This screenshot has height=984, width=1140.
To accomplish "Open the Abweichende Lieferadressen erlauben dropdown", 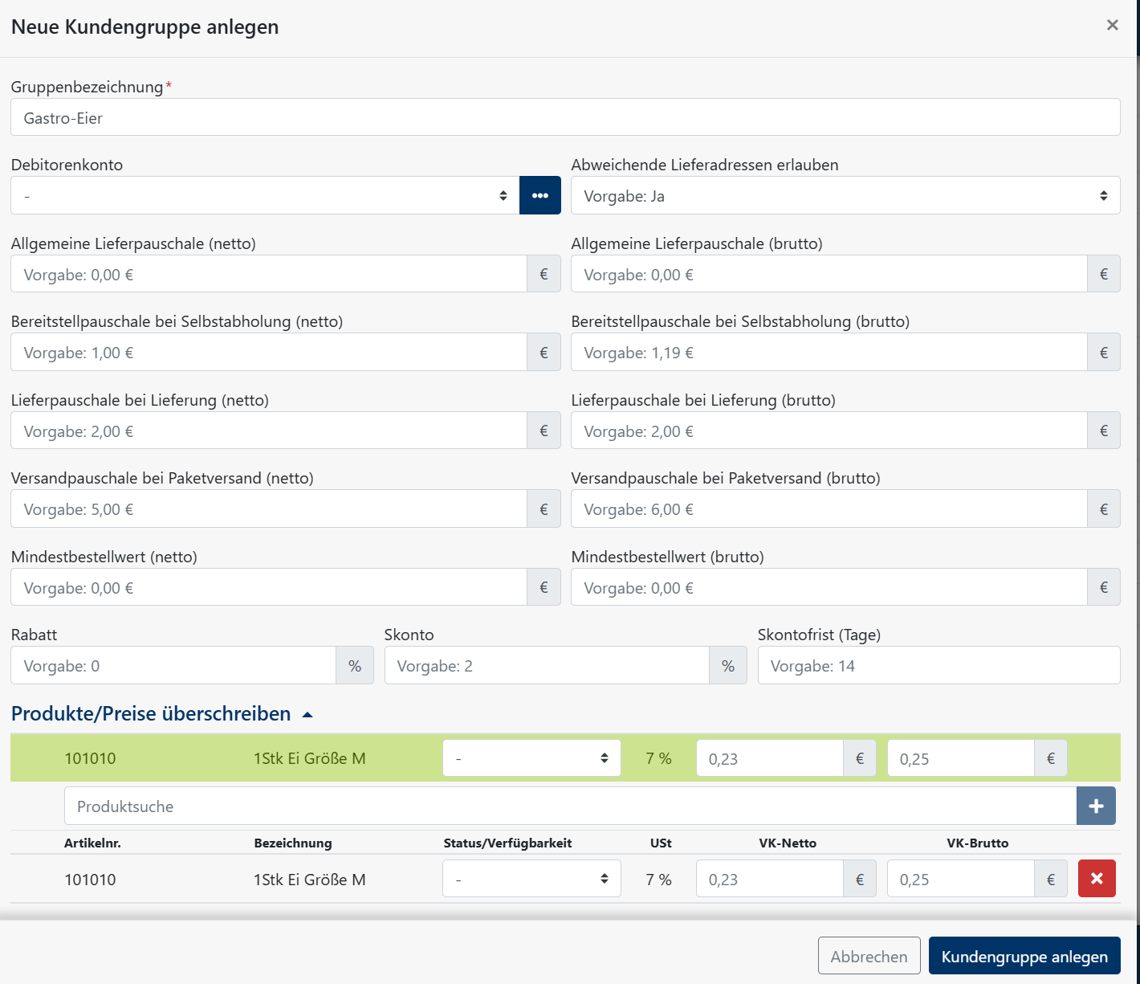I will (845, 195).
